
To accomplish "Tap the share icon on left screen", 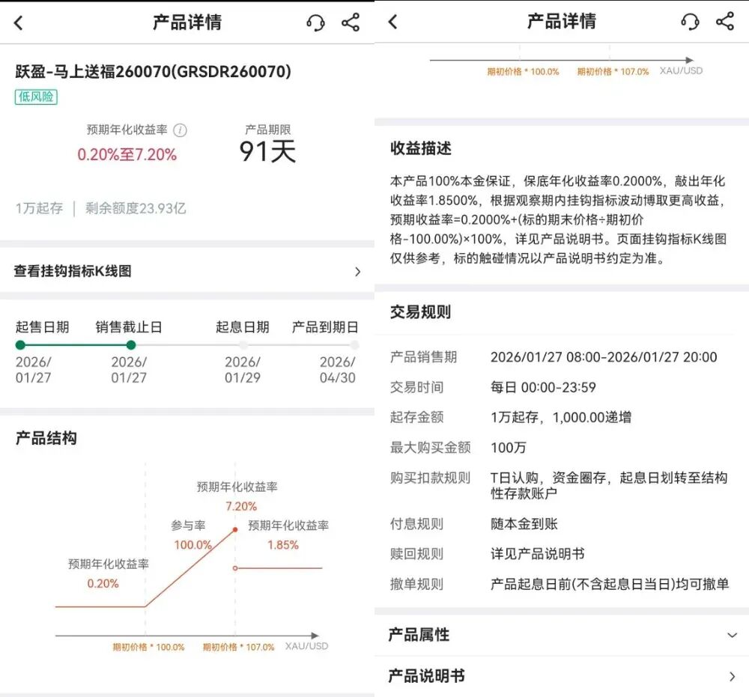I will click(x=351, y=22).
